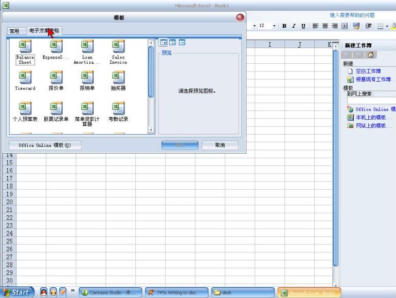The image size is (396, 298).
Task: Click the merge and center icon
Action: pyautogui.click(x=344, y=26)
